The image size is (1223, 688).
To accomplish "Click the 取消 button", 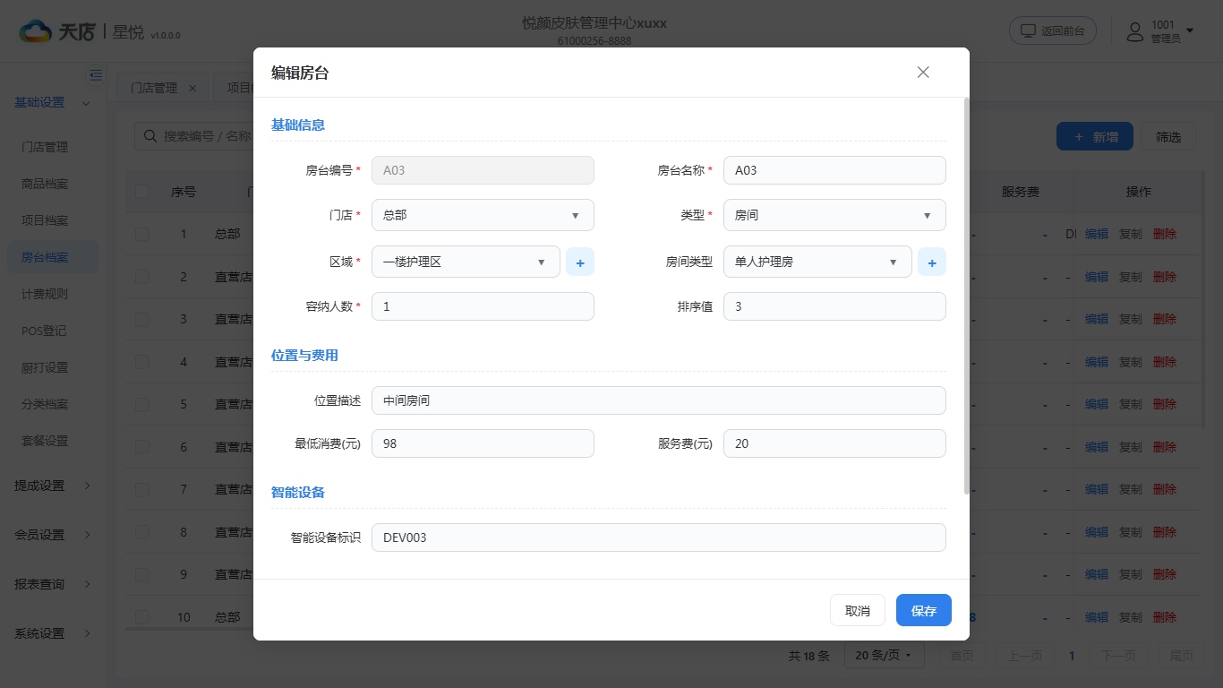I will (x=858, y=610).
